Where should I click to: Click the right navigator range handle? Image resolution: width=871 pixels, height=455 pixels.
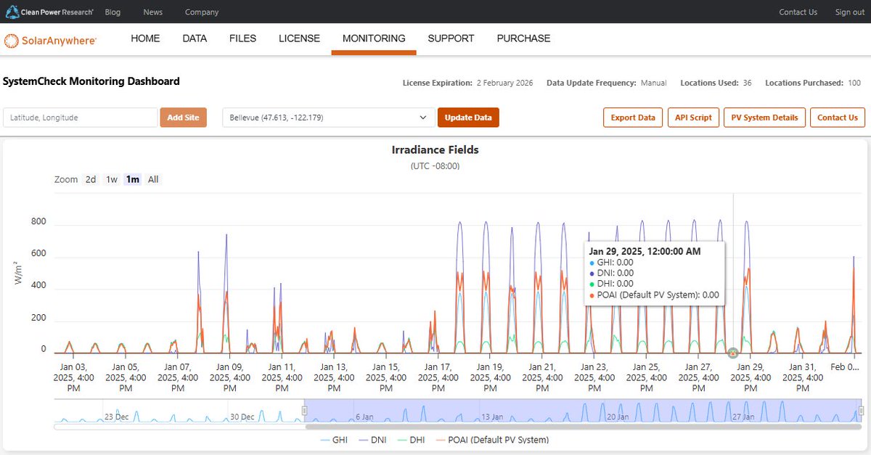(862, 411)
